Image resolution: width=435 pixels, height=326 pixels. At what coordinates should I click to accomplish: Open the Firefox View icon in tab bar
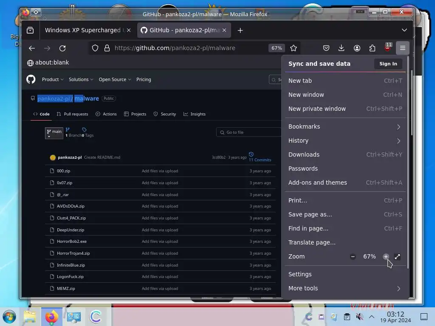[30, 30]
